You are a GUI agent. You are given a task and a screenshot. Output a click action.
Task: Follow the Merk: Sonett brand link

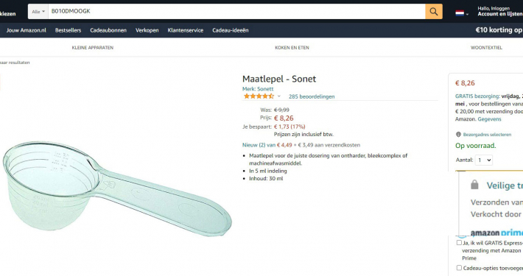tap(258, 88)
